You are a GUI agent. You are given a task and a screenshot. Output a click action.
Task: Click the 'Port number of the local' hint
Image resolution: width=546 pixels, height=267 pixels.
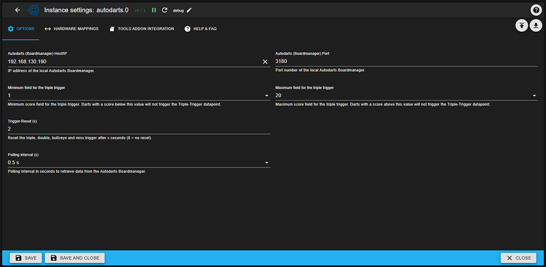(x=320, y=70)
